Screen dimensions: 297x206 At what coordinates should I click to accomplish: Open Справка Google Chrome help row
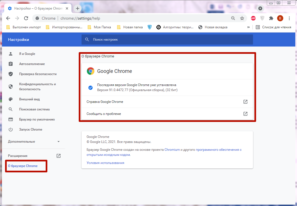tap(167, 102)
